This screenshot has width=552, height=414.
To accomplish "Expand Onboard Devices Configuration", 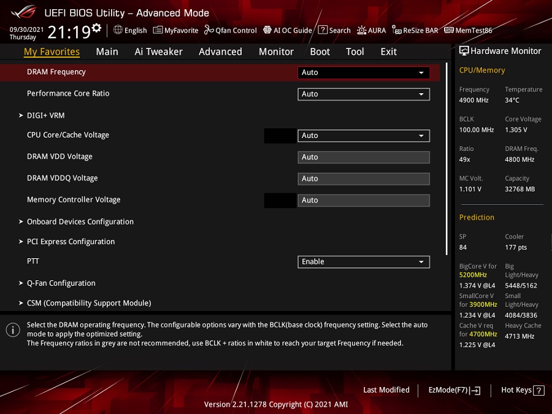I will pyautogui.click(x=80, y=222).
